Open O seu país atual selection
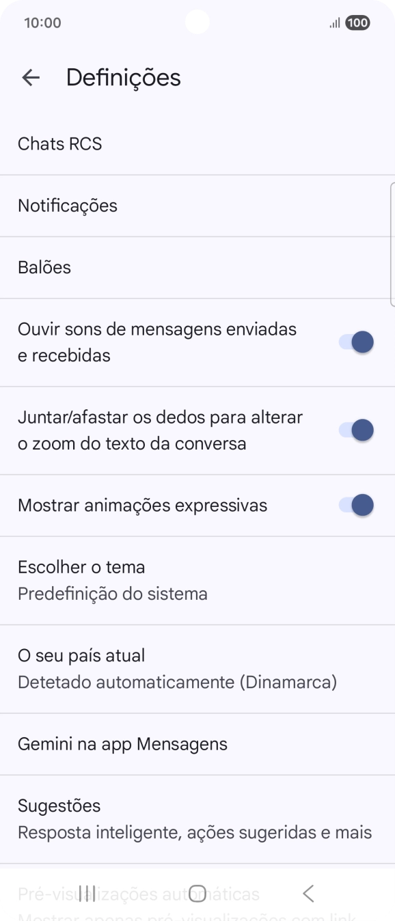 (197, 668)
